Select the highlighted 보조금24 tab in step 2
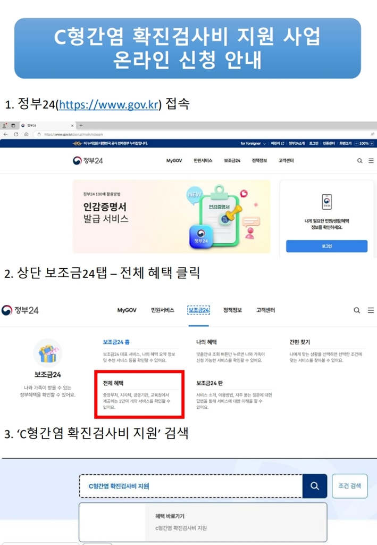The width and height of the screenshot is (377, 545). pos(198,310)
